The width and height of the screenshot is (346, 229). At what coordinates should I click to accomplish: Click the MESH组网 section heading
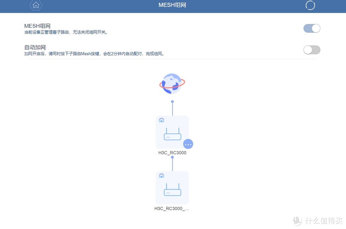[x=37, y=26]
